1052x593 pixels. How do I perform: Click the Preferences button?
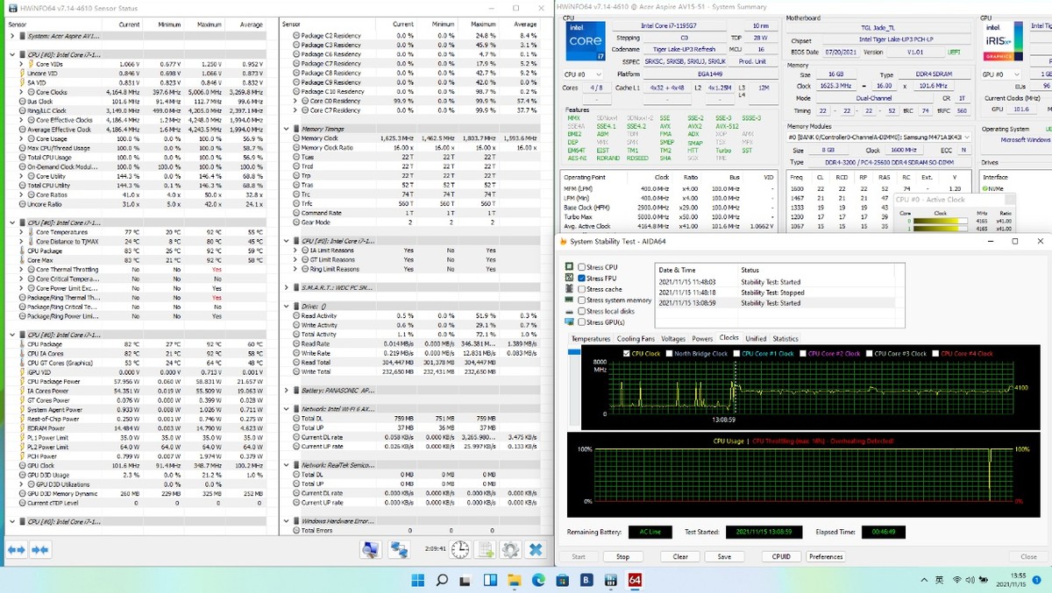826,556
